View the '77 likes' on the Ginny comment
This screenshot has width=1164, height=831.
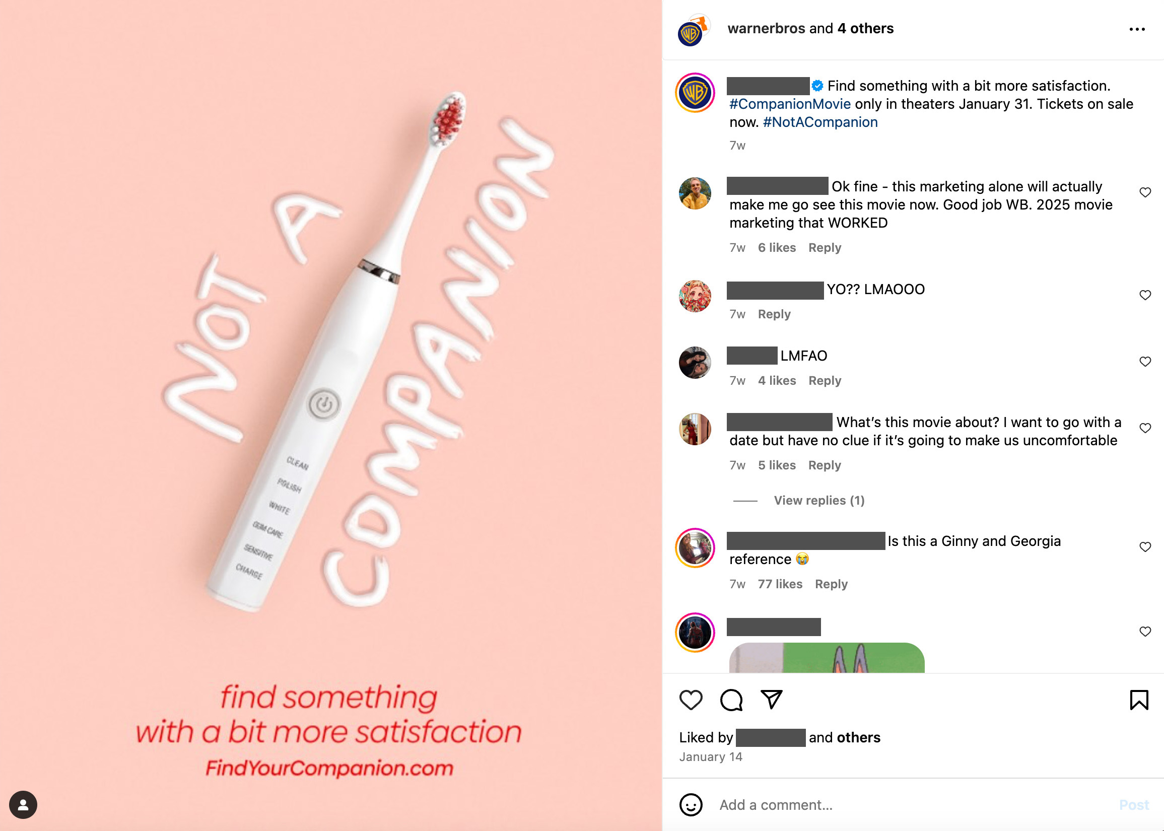click(780, 584)
